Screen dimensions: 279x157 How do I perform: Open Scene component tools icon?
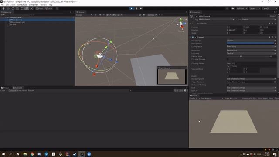pos(140,15)
